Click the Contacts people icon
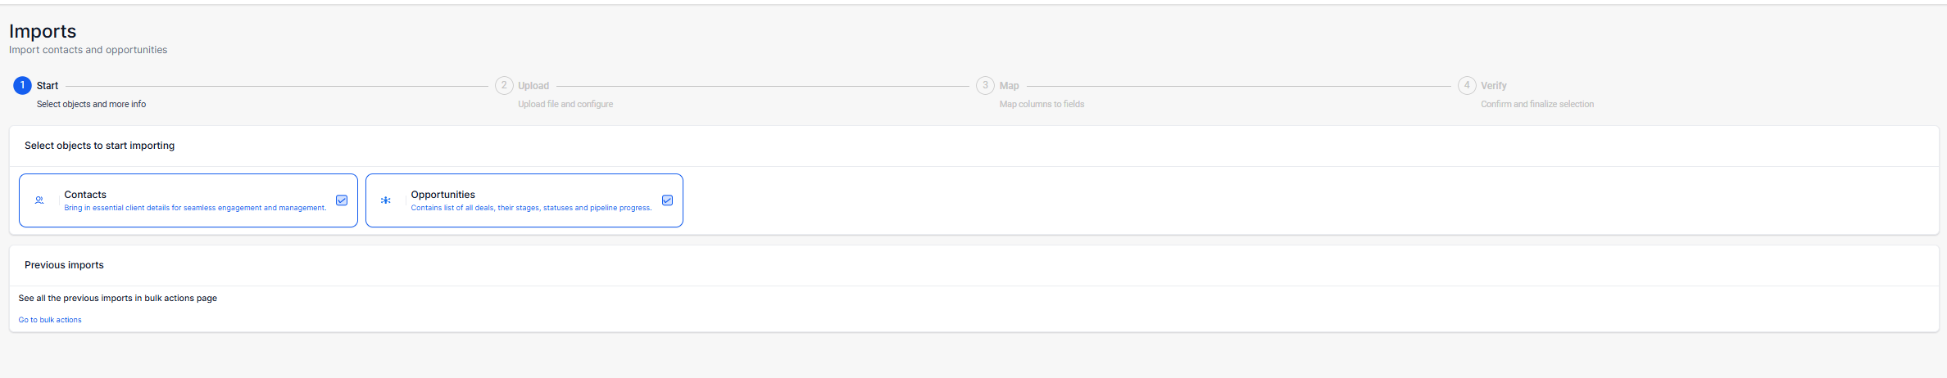The height and width of the screenshot is (378, 1947). 39,200
